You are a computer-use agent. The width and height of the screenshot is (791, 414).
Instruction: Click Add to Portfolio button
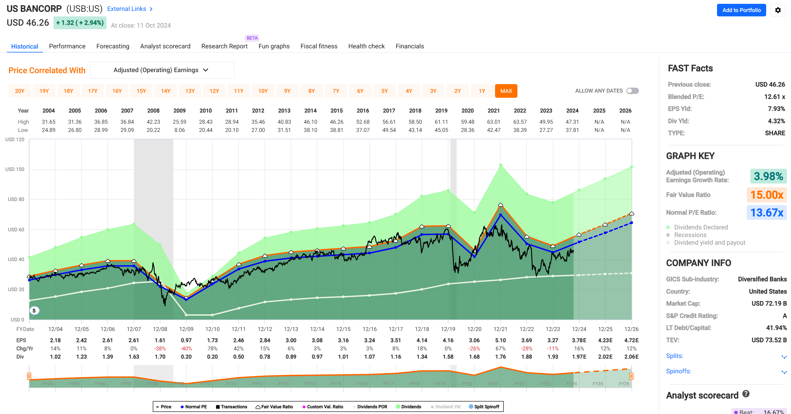tap(741, 10)
